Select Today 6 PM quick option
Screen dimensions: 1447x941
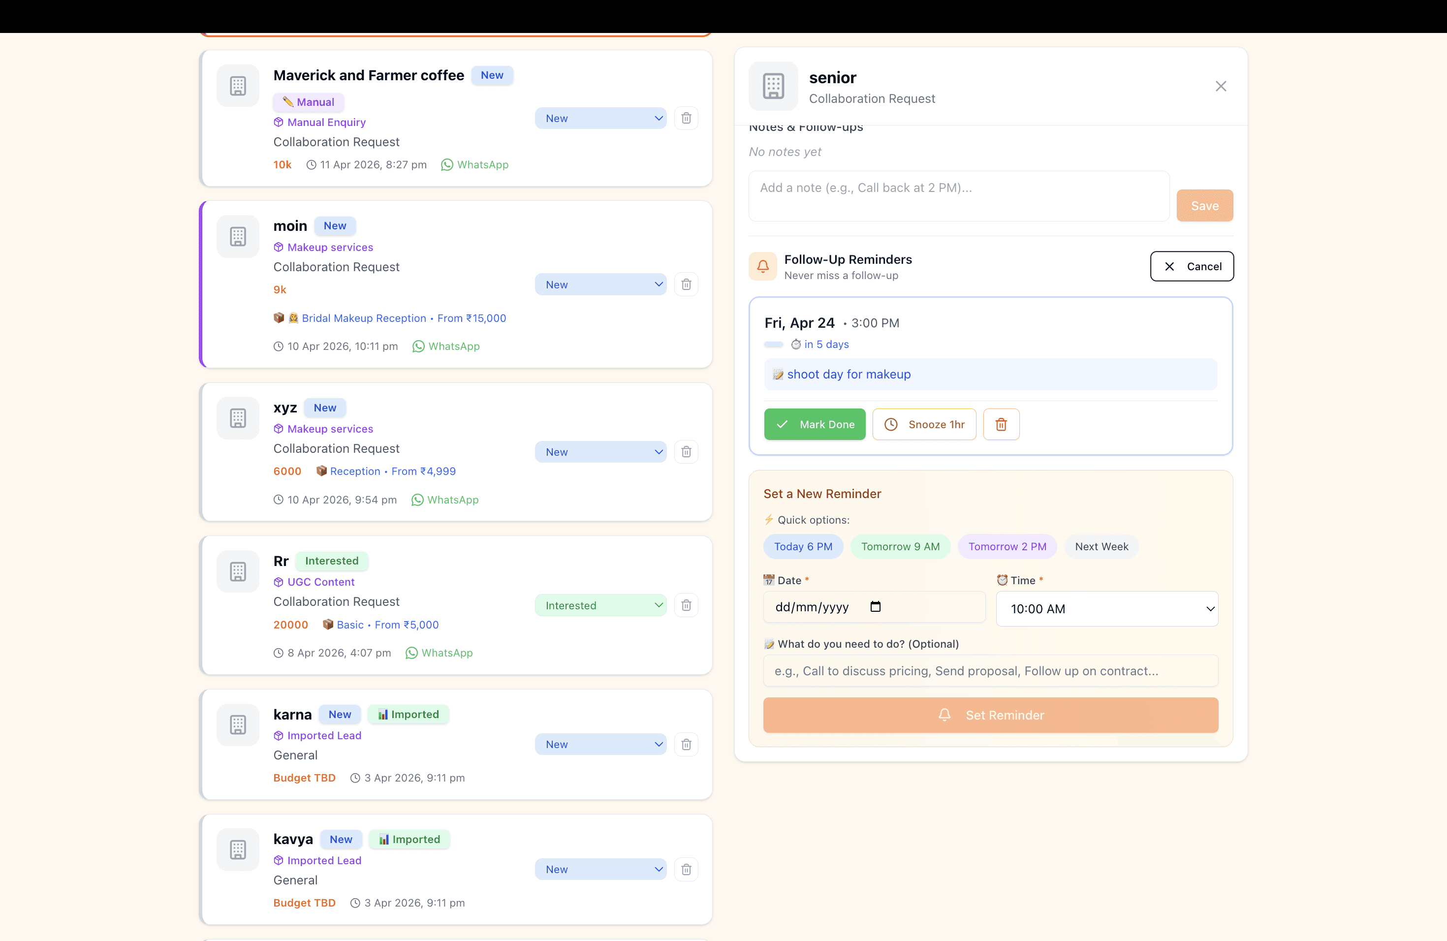[803, 546]
